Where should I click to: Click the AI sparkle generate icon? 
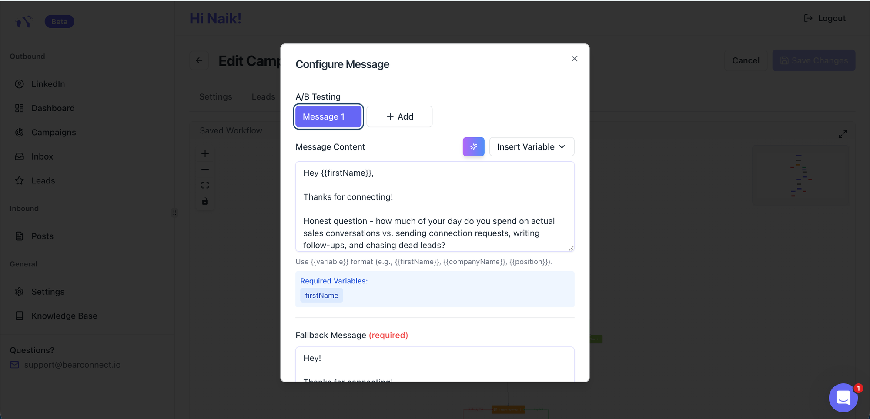(x=473, y=147)
